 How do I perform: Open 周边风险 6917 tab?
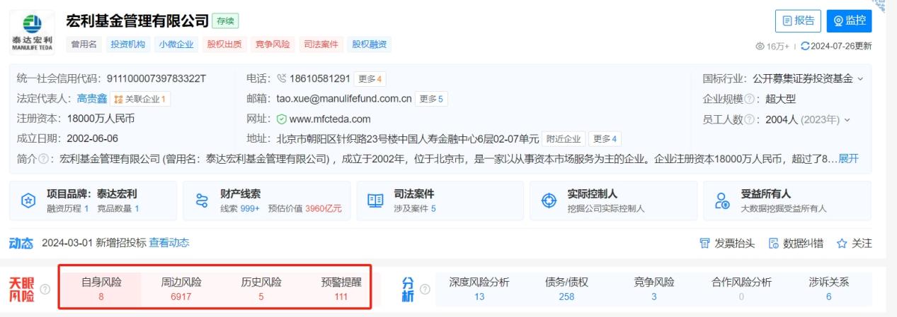tap(181, 289)
